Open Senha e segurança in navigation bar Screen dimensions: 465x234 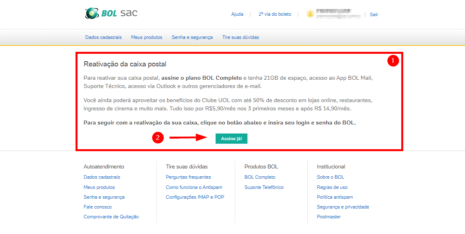pos(192,37)
